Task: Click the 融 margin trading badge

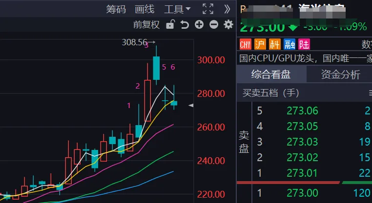Action: point(289,44)
